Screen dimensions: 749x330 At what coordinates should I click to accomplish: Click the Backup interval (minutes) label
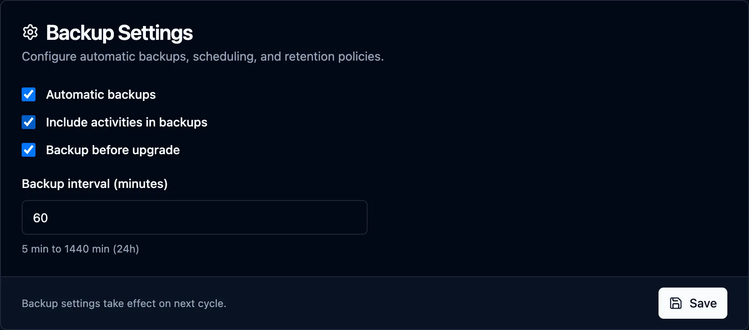(x=95, y=184)
